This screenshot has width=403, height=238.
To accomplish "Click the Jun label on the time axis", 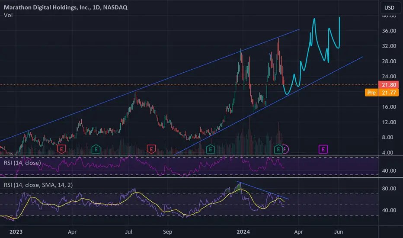I will (x=339, y=232).
